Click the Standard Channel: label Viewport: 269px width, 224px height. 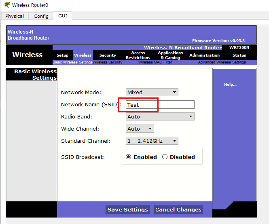pyautogui.click(x=86, y=141)
